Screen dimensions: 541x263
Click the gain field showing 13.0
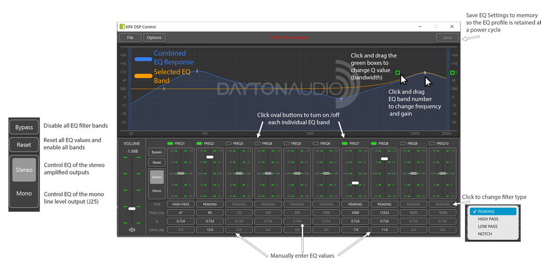(210, 230)
